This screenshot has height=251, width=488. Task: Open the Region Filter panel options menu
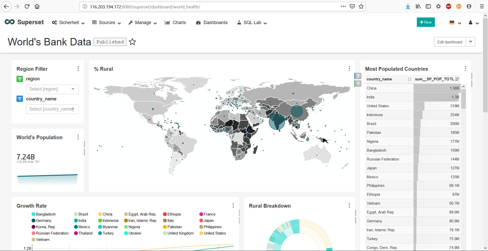[78, 68]
